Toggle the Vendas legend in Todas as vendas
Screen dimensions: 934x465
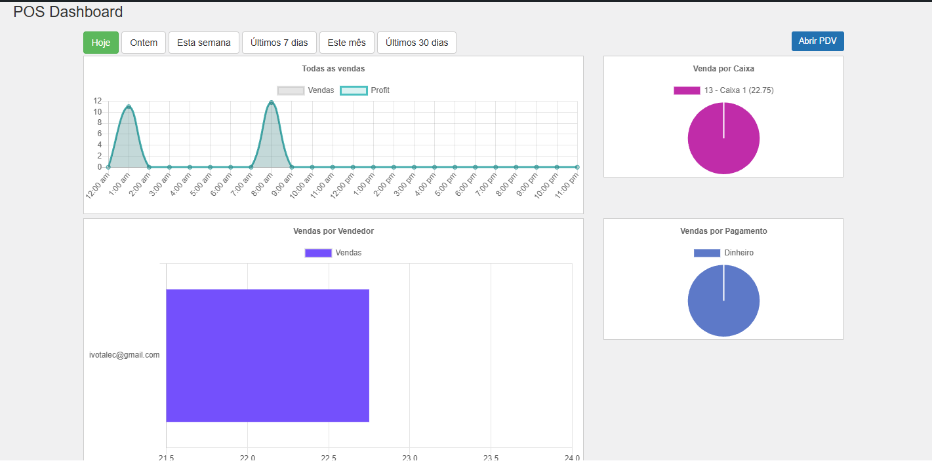point(306,90)
